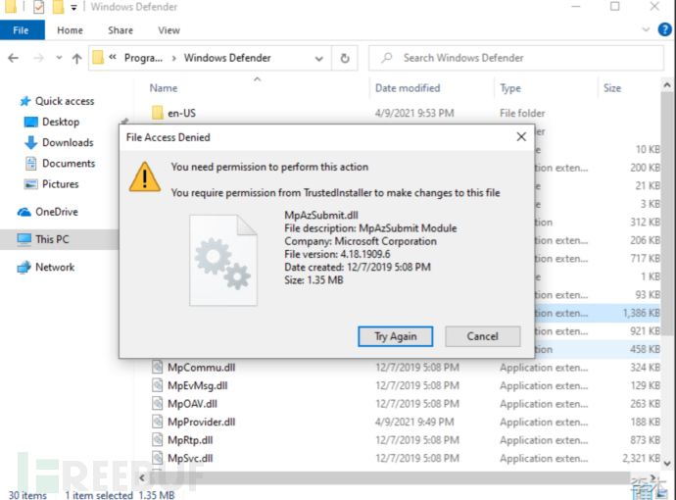The height and width of the screenshot is (500, 676).
Task: Expand the address bar history dropdown
Action: click(x=319, y=58)
